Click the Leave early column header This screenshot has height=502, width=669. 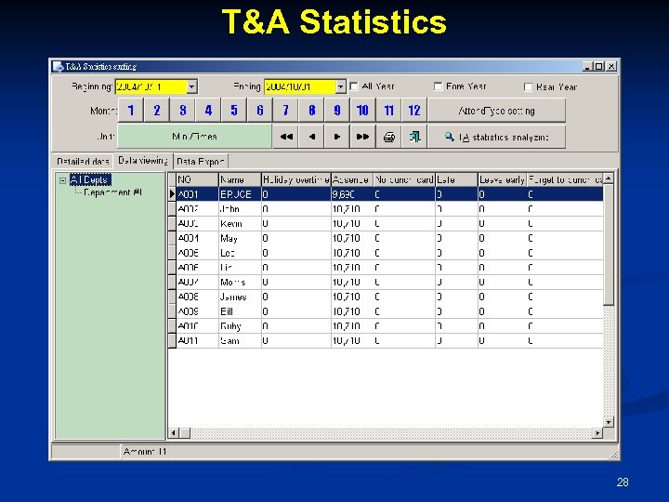502,179
